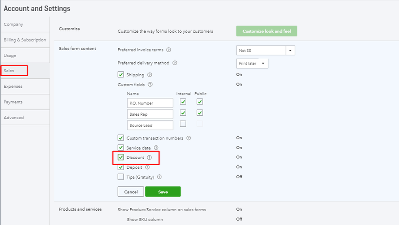The width and height of the screenshot is (399, 225).
Task: Click the Discount help question mark icon
Action: pyautogui.click(x=149, y=158)
